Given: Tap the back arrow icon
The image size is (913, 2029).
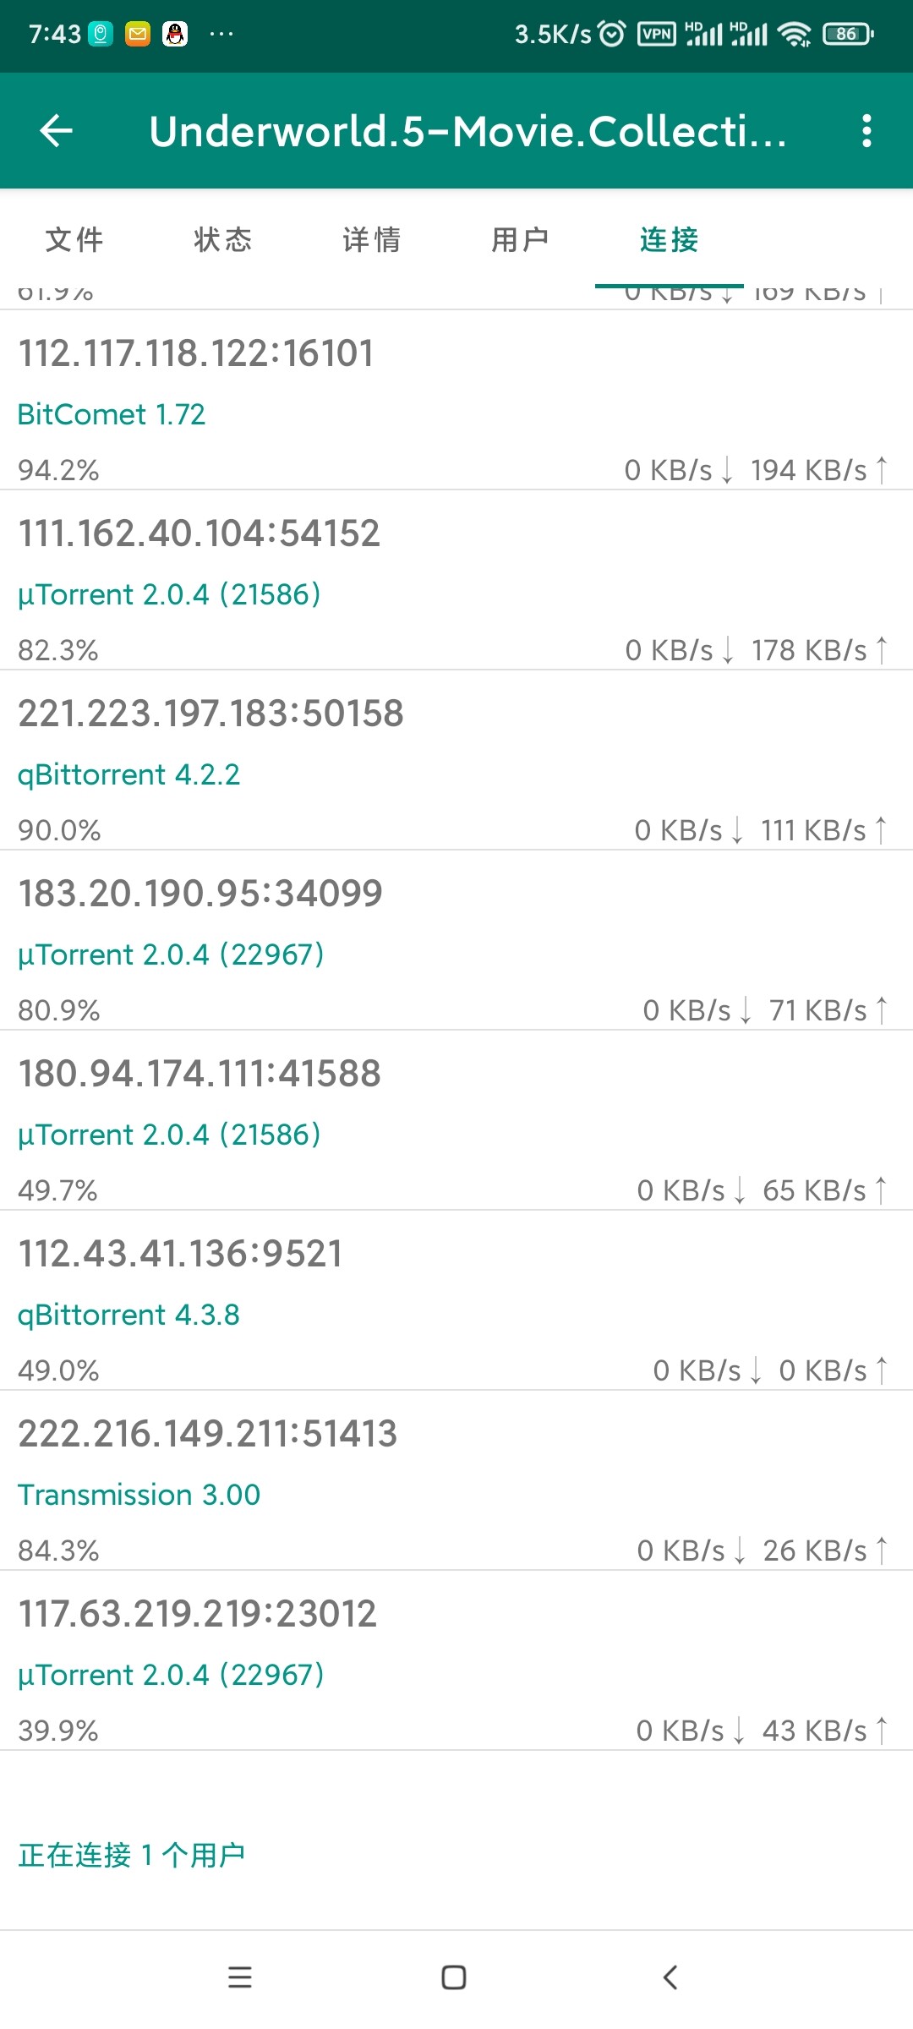Looking at the screenshot, I should 57,131.
